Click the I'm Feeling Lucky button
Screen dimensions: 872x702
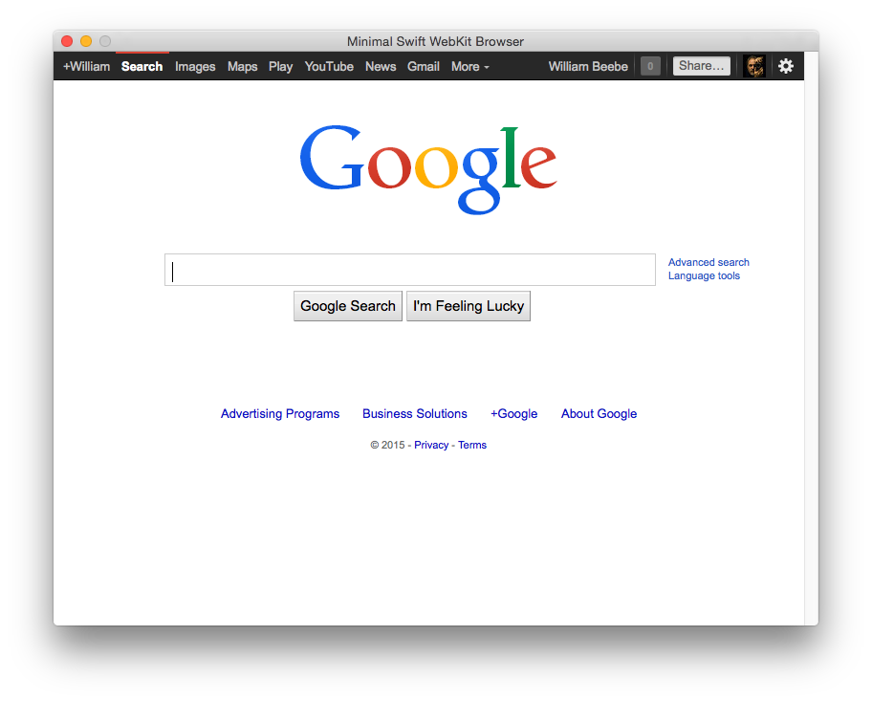469,306
